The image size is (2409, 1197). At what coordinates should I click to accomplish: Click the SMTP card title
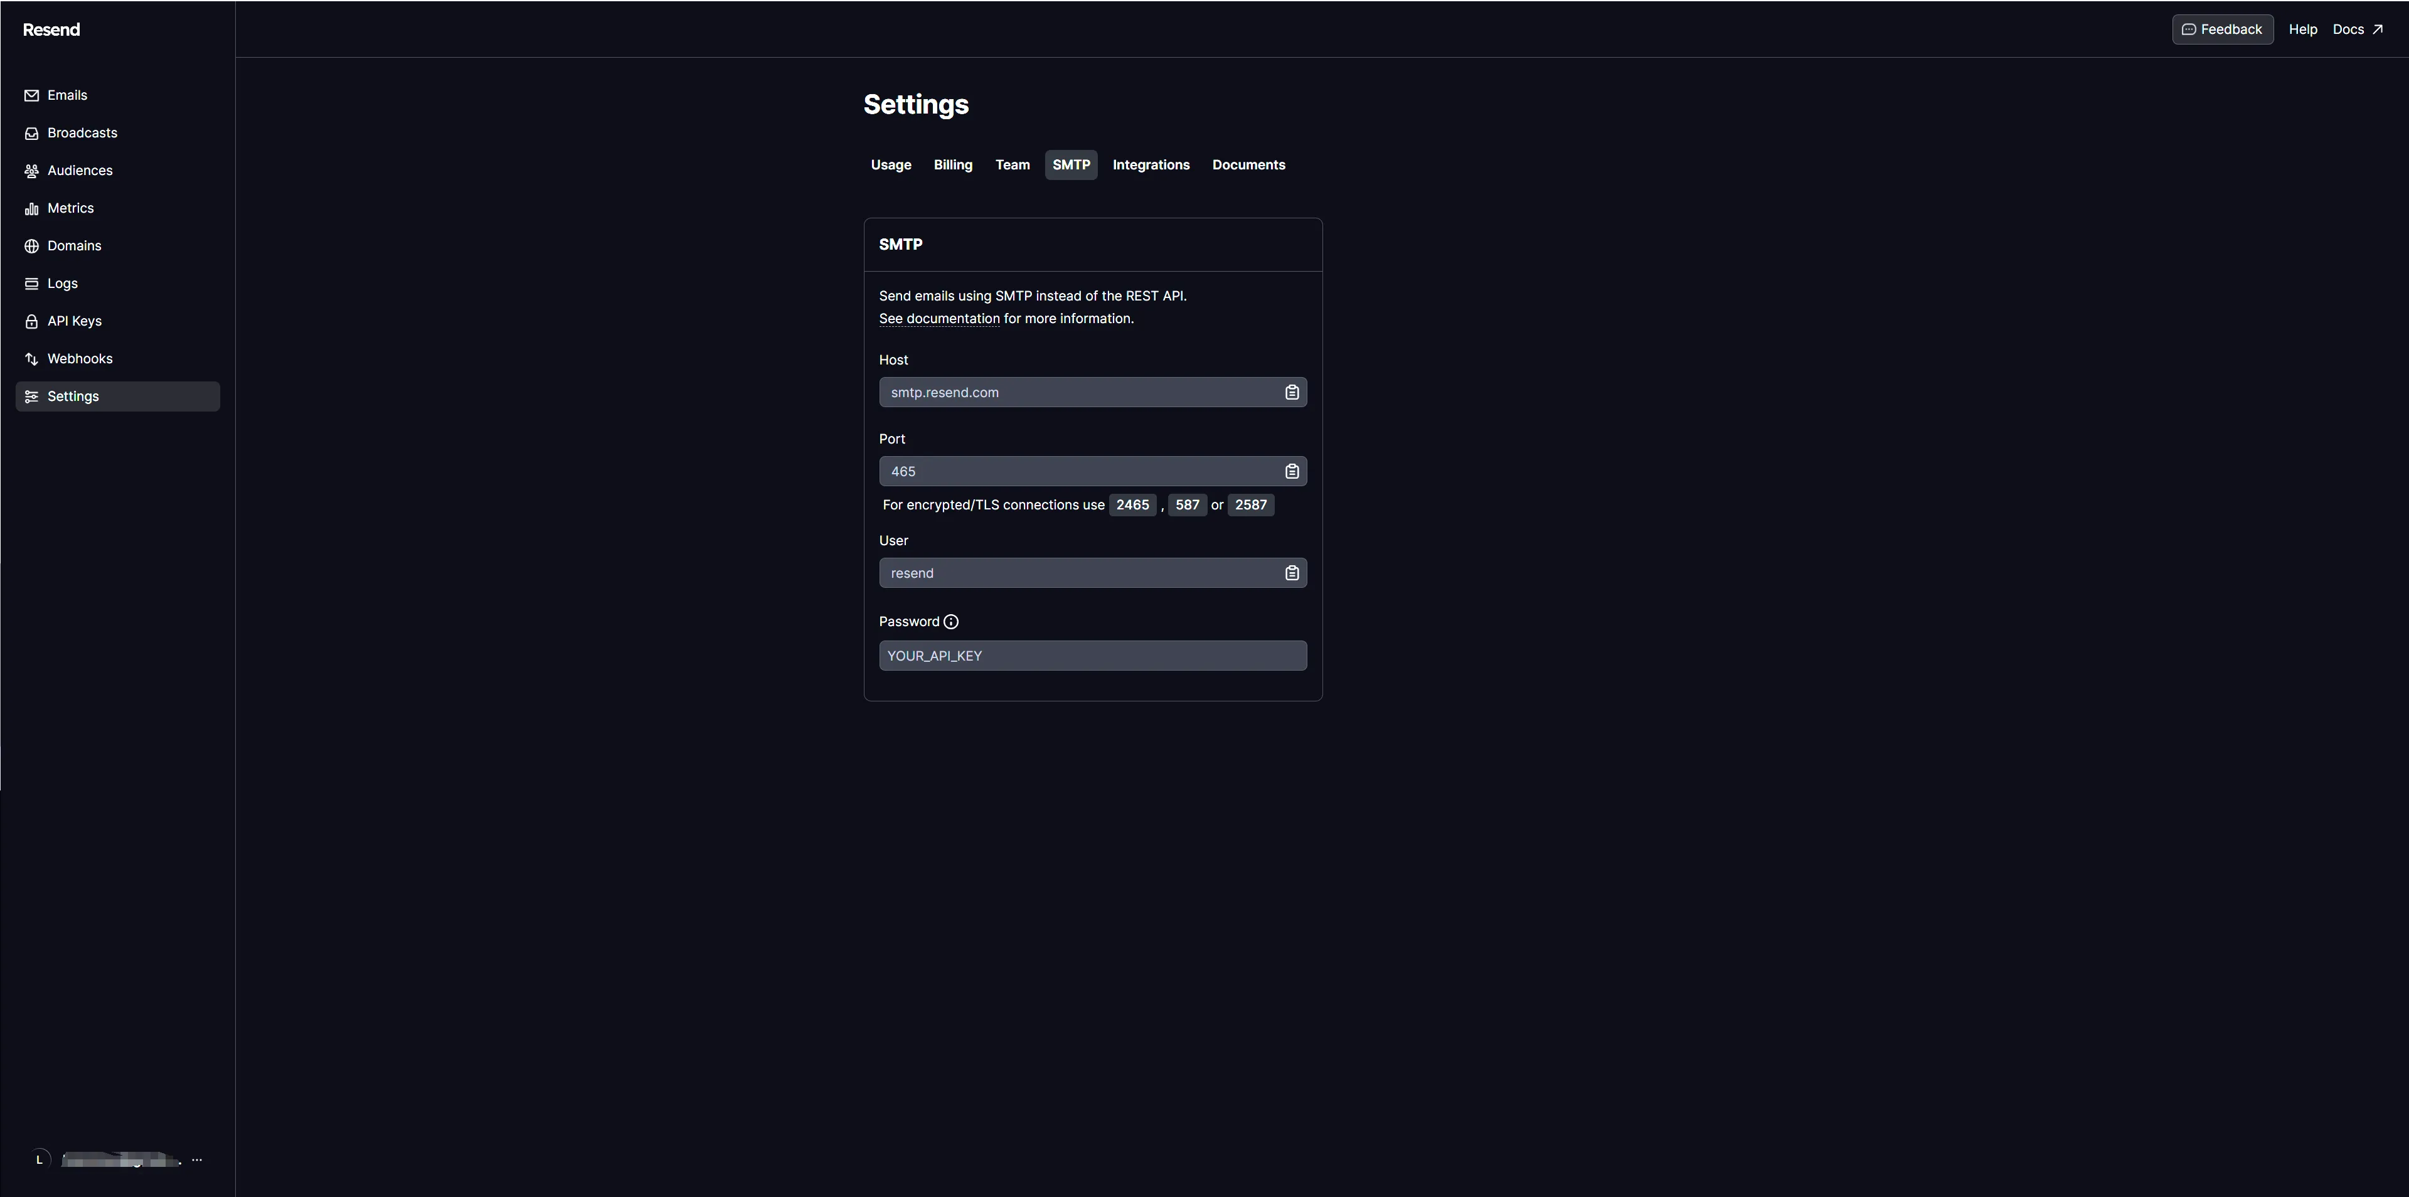(x=901, y=245)
